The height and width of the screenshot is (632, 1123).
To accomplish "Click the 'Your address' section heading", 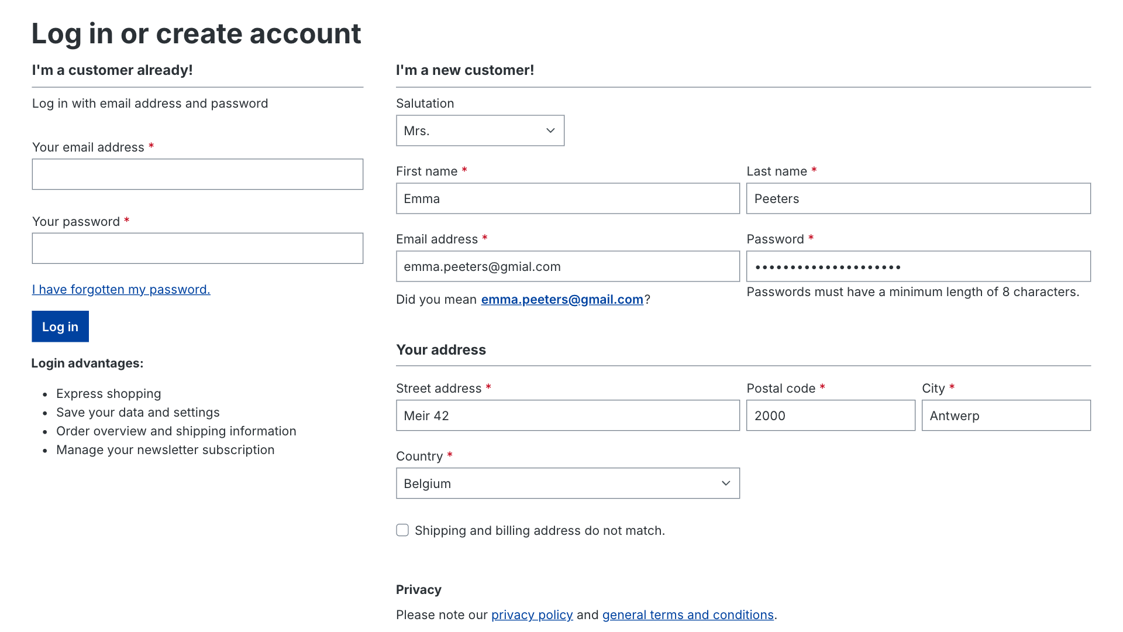I will 441,349.
